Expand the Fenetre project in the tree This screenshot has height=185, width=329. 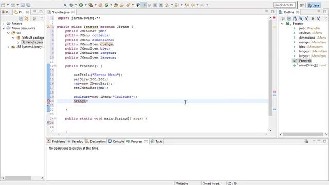4,24
